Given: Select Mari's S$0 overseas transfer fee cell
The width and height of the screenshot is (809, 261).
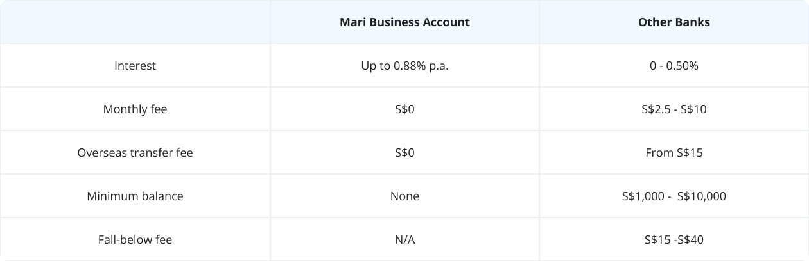Looking at the screenshot, I should coord(405,153).
